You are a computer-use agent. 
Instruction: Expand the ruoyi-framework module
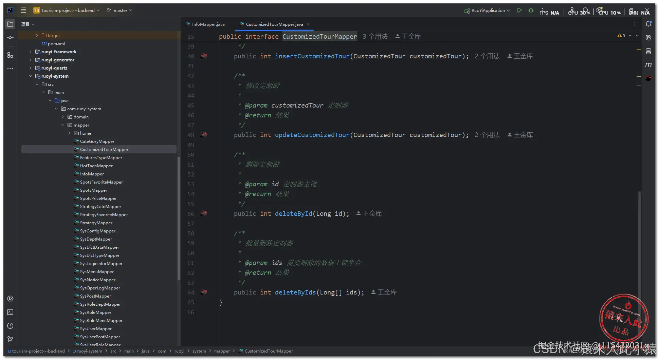[x=31, y=52]
